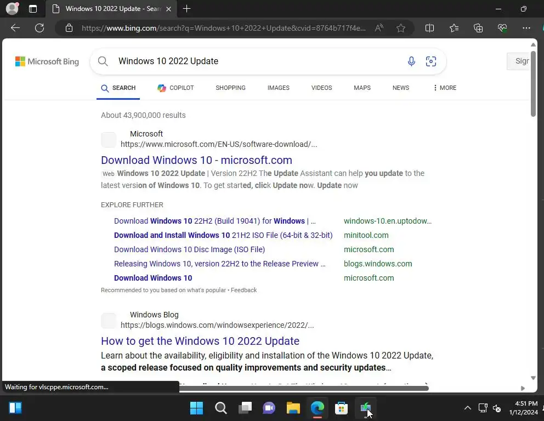Open blogs.windows.com/windowsexperience URL
The width and height of the screenshot is (544, 421).
[x=217, y=325]
